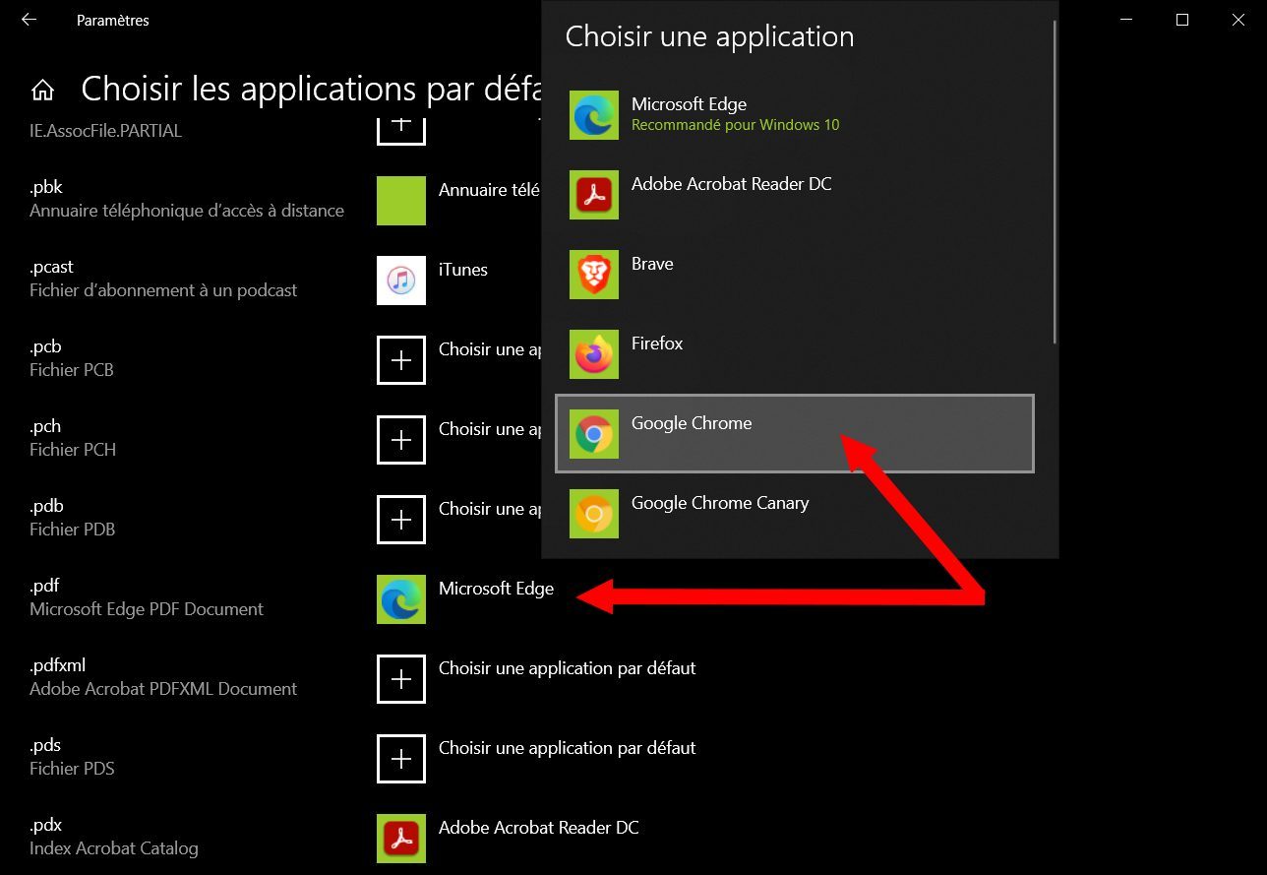
Task: Click the plus icon for .pcb
Action: (401, 360)
